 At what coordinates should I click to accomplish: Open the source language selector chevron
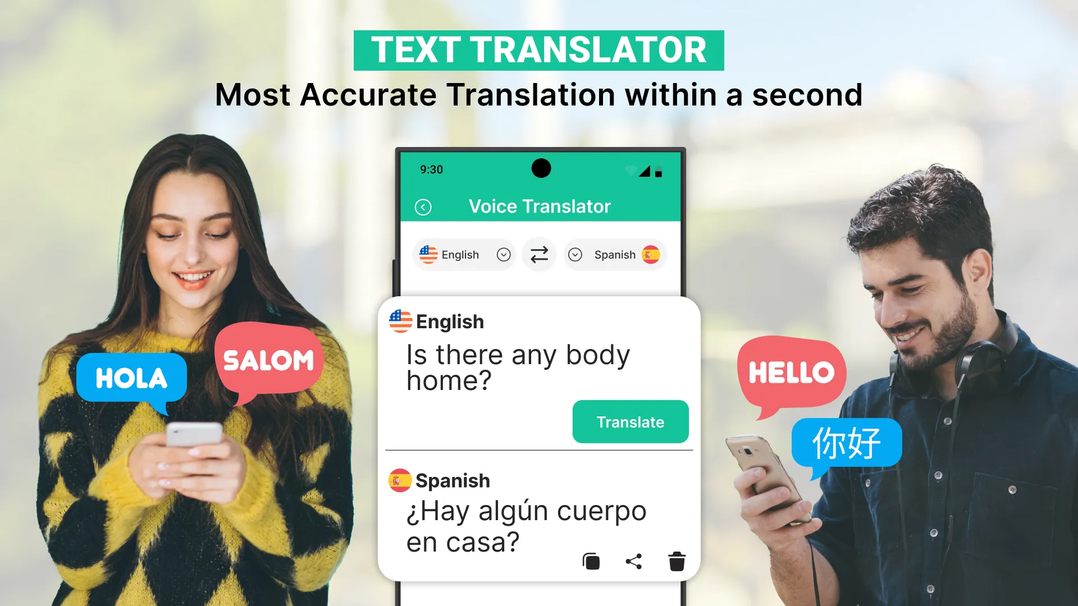(503, 255)
